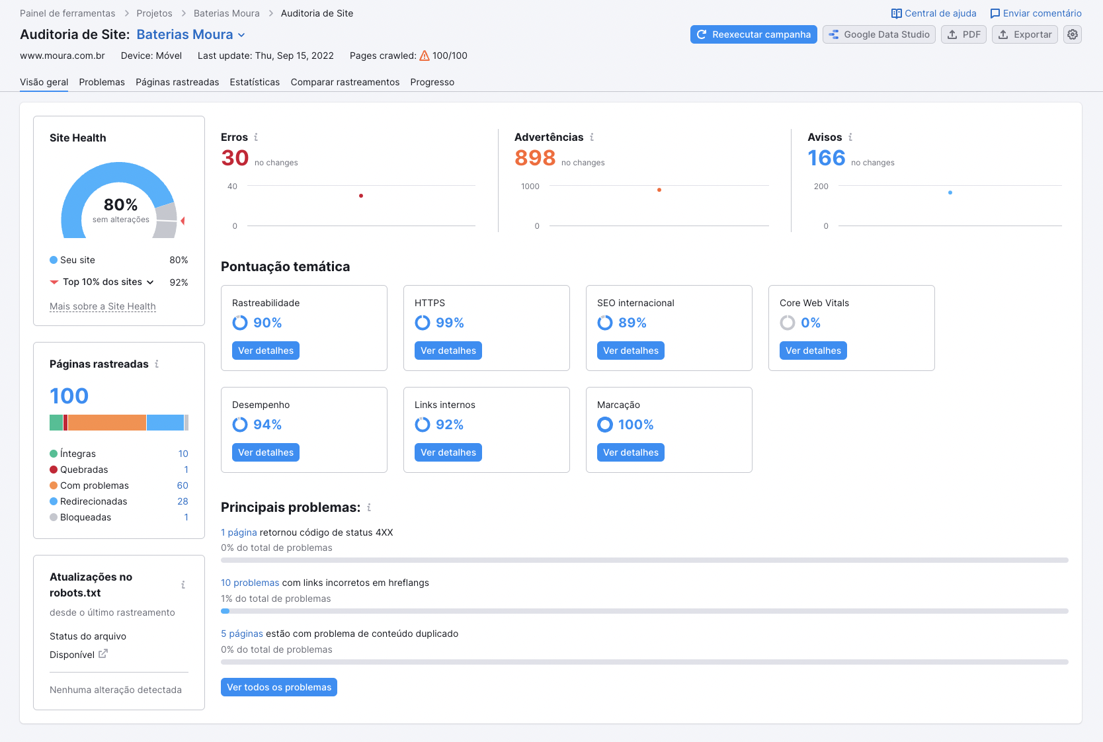Image resolution: width=1103 pixels, height=742 pixels.
Task: Click the Erros total 30
Action: point(235,158)
